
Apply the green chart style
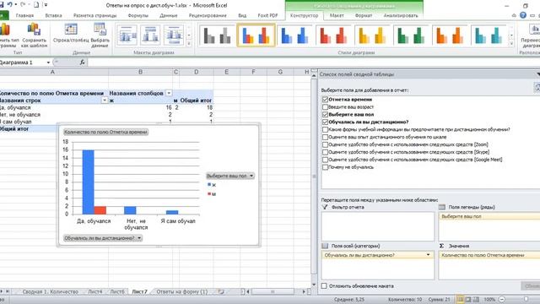coord(411,35)
